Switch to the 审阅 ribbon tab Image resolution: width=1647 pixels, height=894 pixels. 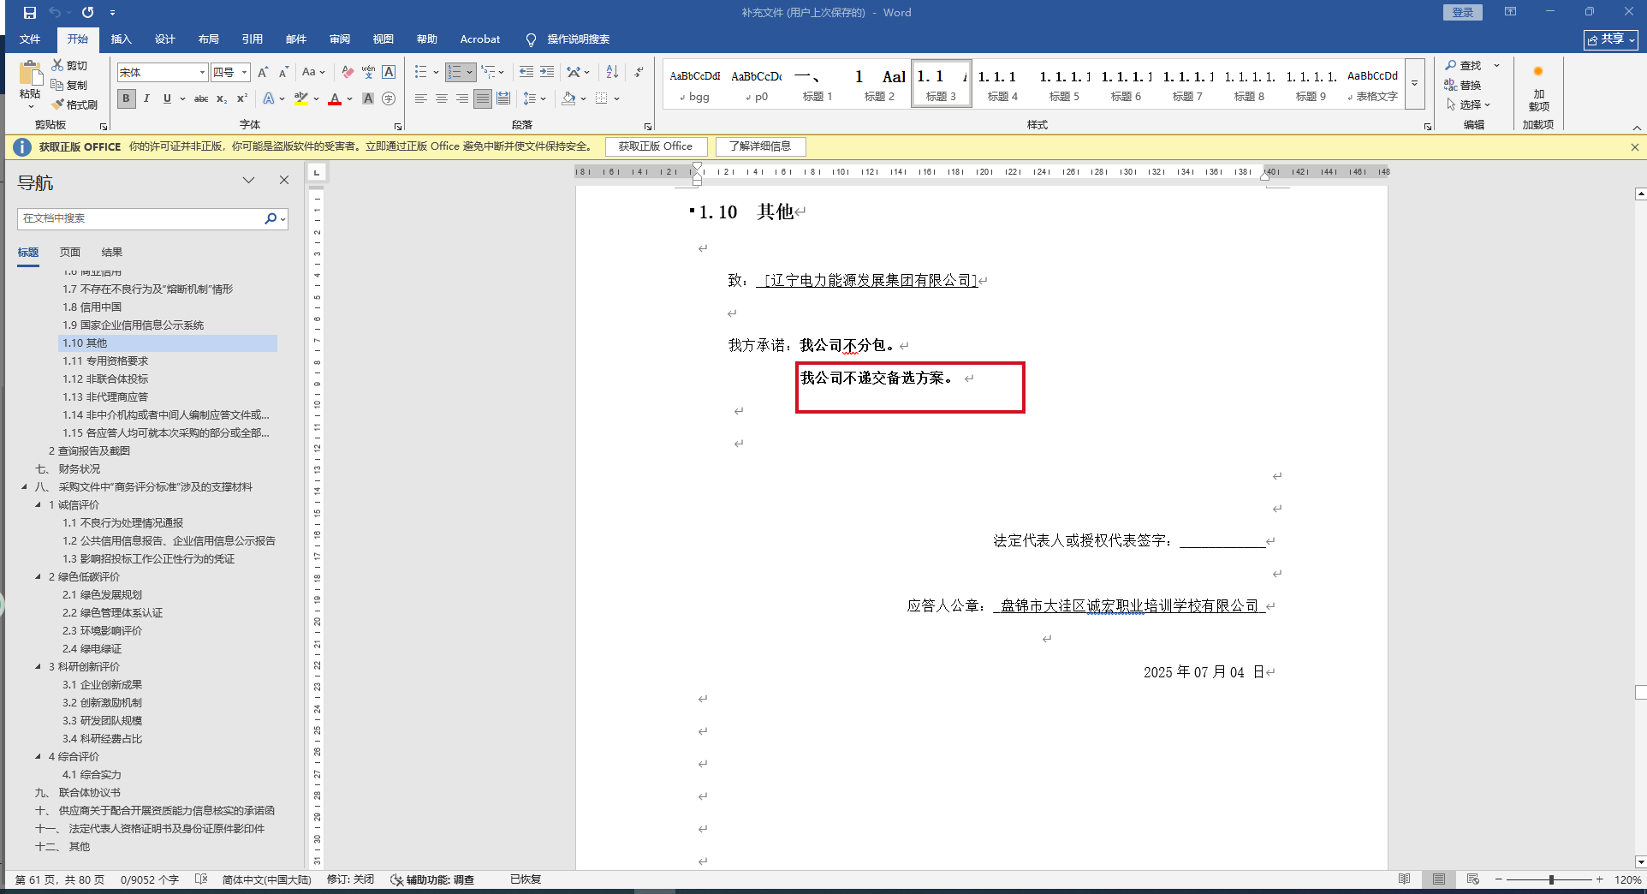[x=340, y=39]
